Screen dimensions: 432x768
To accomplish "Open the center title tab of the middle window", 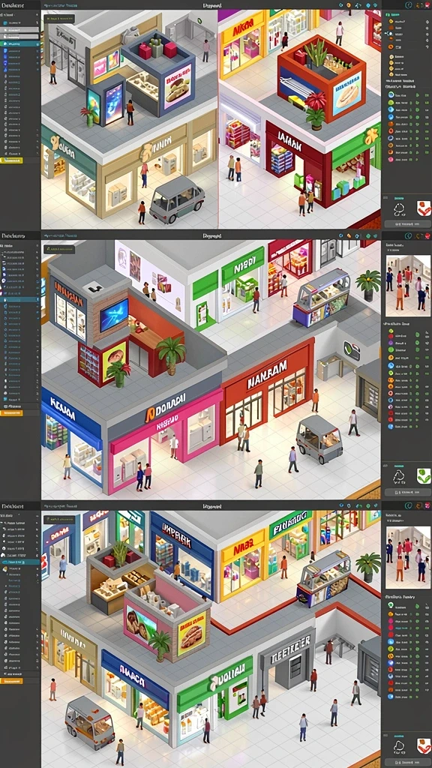I will [x=211, y=235].
